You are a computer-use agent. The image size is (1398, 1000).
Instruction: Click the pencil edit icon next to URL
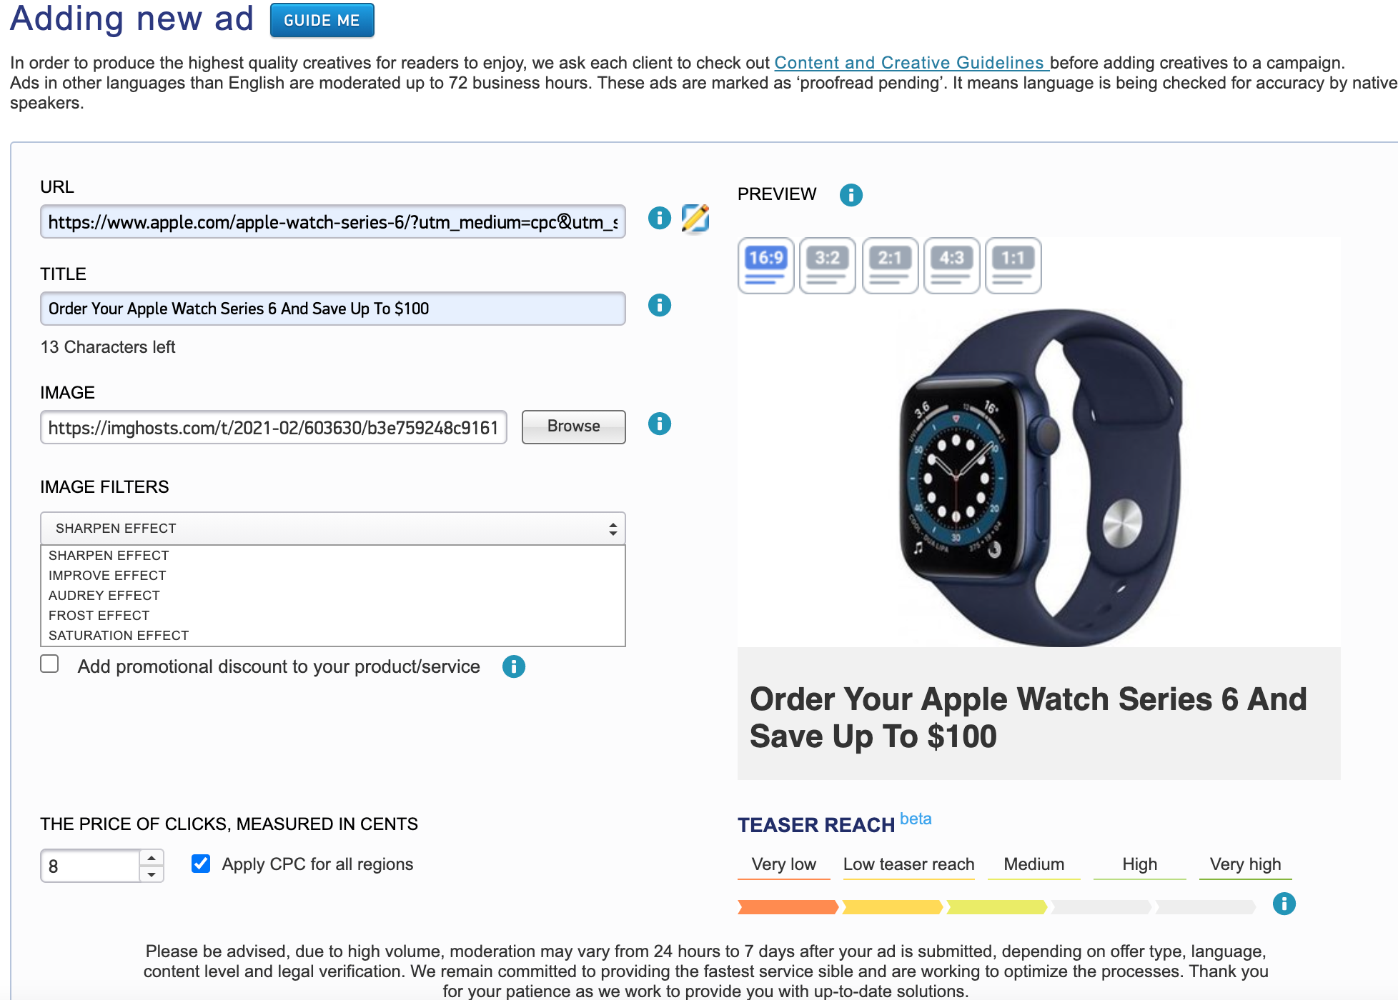(695, 219)
